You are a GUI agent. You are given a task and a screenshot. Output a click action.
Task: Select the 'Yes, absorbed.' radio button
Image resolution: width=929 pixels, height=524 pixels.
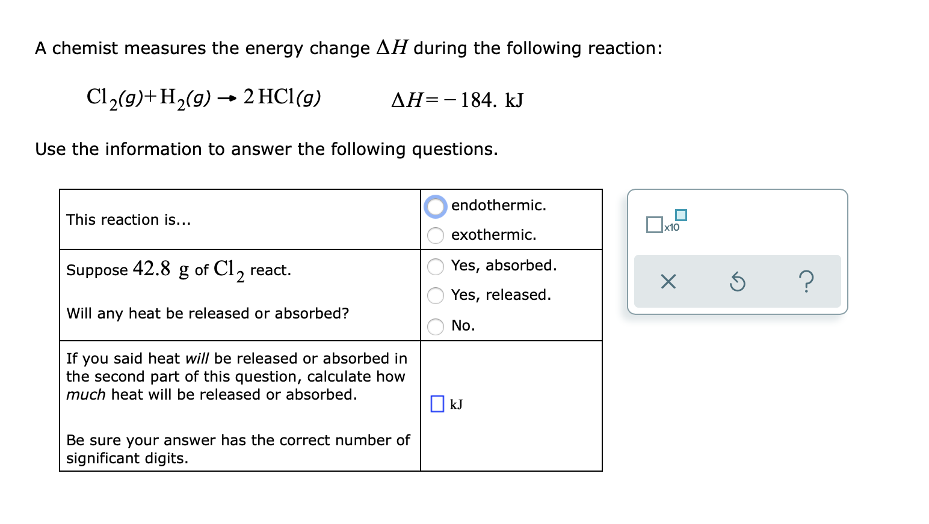[436, 266]
